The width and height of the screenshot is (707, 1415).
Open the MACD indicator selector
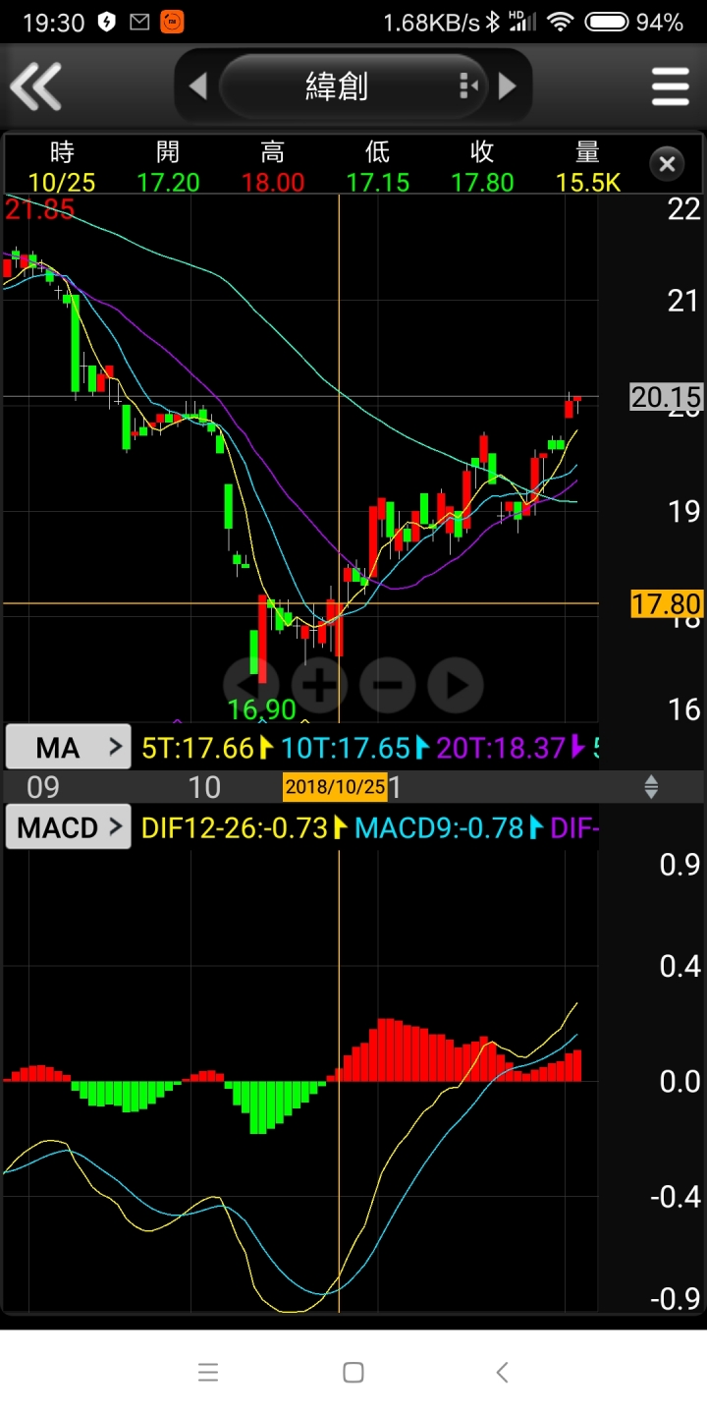pyautogui.click(x=68, y=827)
